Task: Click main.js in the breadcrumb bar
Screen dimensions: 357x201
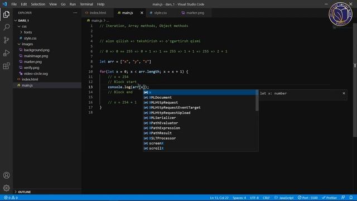Action: coord(97,21)
